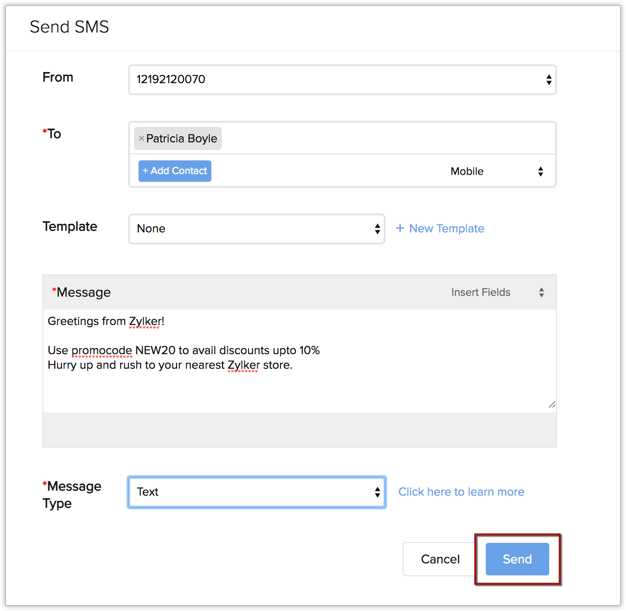Click the Patricia Boyle recipient chip
This screenshot has height=611, width=626.
[178, 138]
